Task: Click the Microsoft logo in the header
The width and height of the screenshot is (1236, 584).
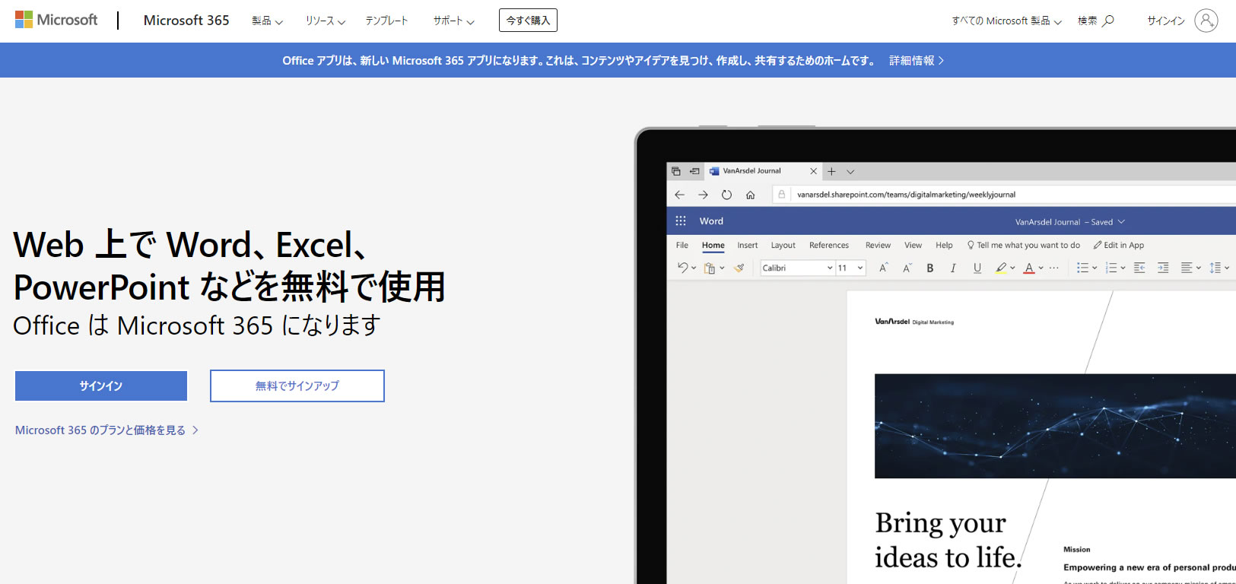Action: tap(56, 20)
